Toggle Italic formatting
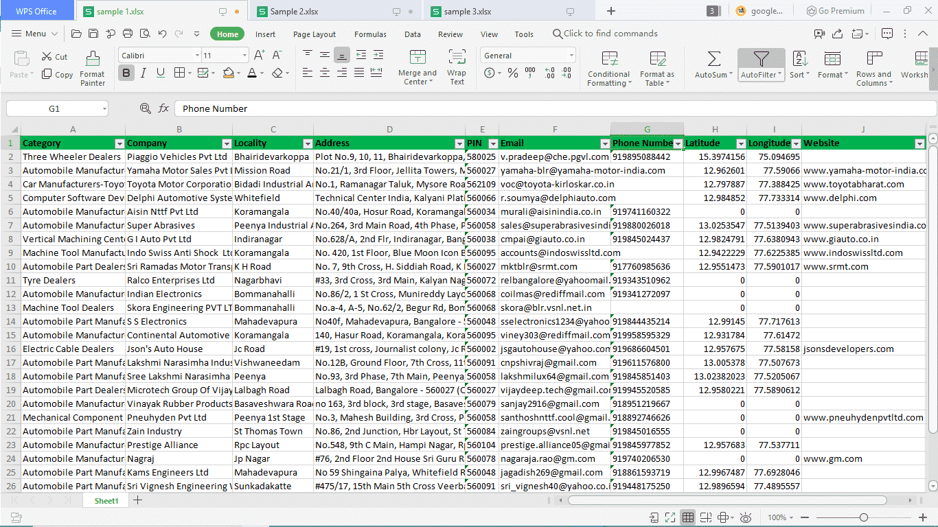Image resolution: width=938 pixels, height=527 pixels. click(144, 73)
